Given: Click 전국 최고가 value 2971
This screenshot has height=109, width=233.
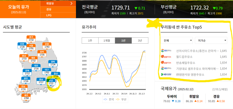Looking at the screenshot, I should pos(140,14).
